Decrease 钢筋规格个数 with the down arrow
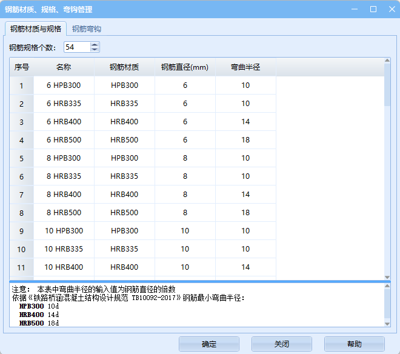Screen dimensions: 400x354 click(95, 50)
